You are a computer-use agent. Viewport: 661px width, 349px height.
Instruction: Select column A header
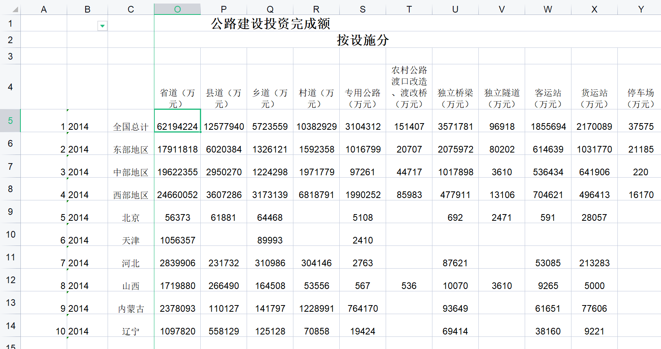click(44, 9)
